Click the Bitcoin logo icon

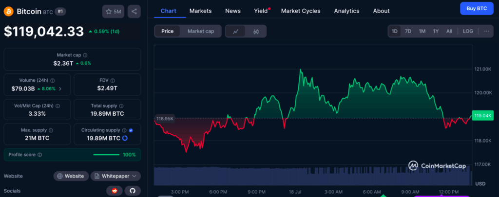point(8,12)
